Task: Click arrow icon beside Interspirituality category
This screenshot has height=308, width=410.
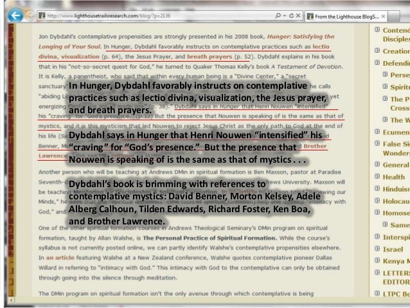Action: pos(377,237)
